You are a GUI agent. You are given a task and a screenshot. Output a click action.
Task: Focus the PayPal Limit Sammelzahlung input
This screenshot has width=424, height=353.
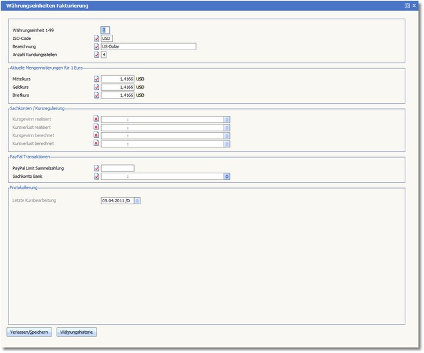click(117, 168)
